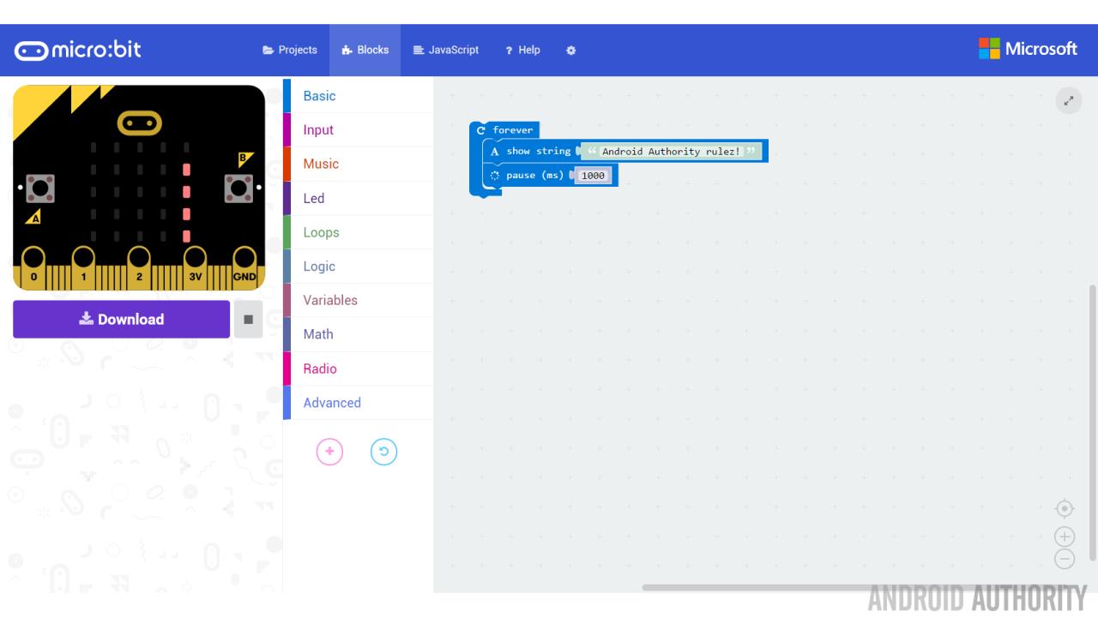Click the GND pin on the simulator
Image resolution: width=1098 pixels, height=617 pixels.
[244, 267]
